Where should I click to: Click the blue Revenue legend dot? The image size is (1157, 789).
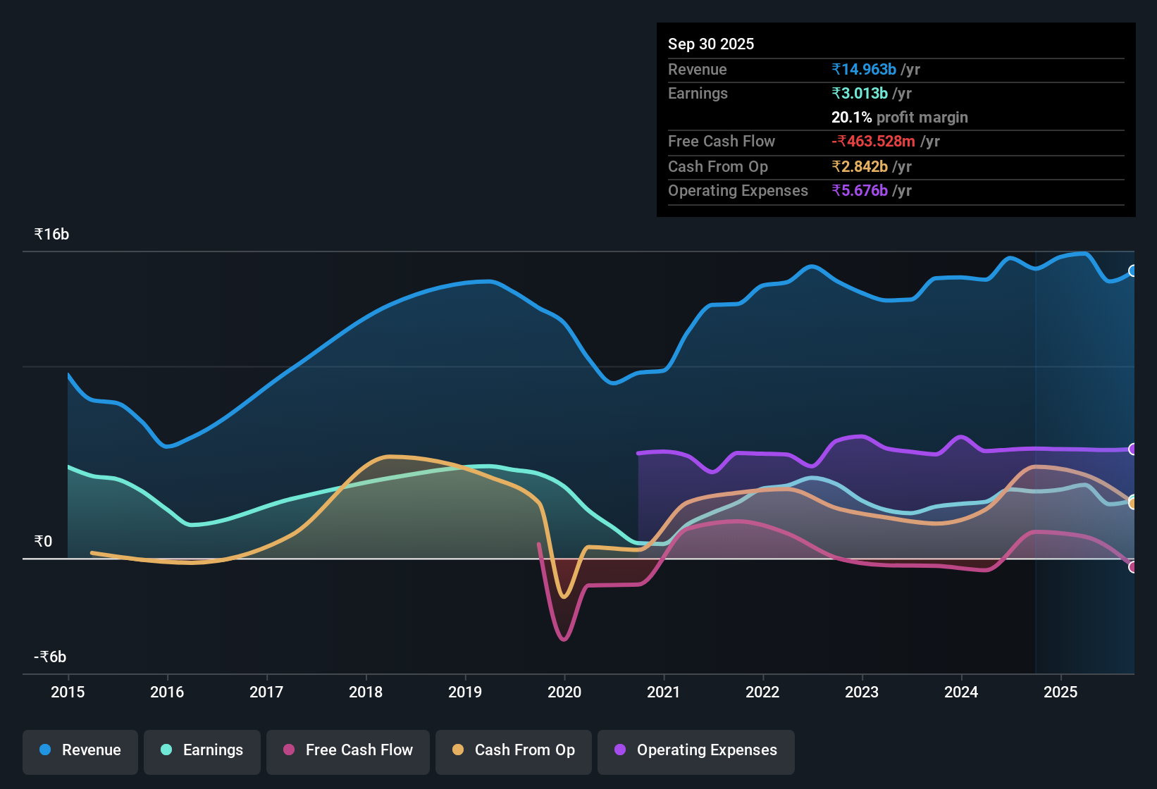[44, 750]
